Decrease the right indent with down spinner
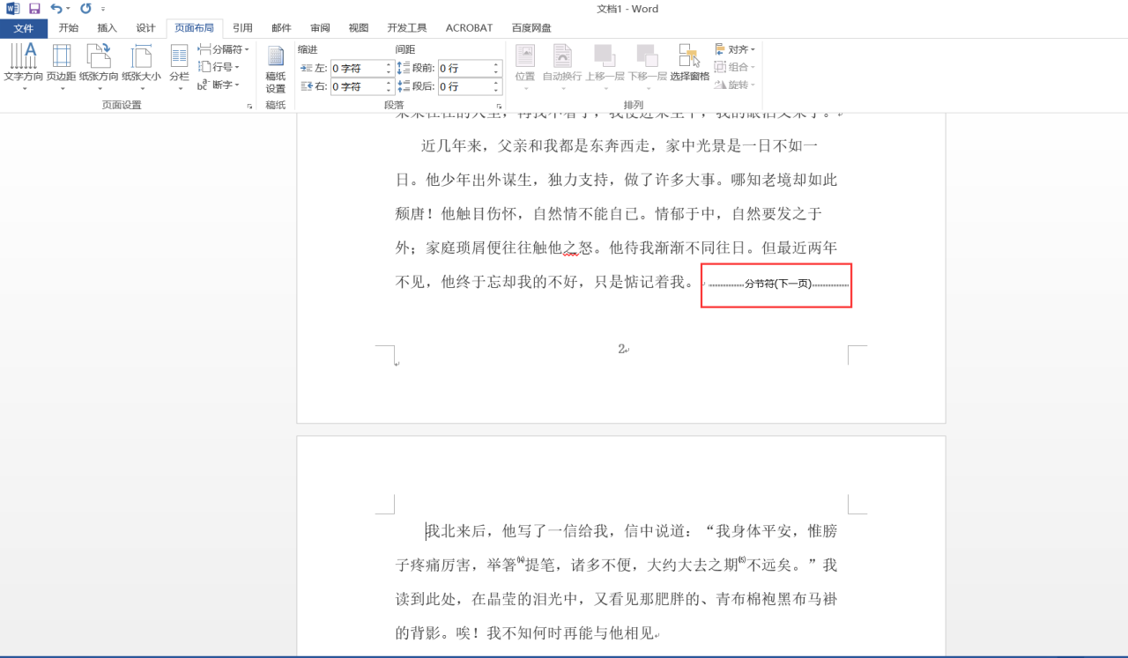 click(x=389, y=91)
